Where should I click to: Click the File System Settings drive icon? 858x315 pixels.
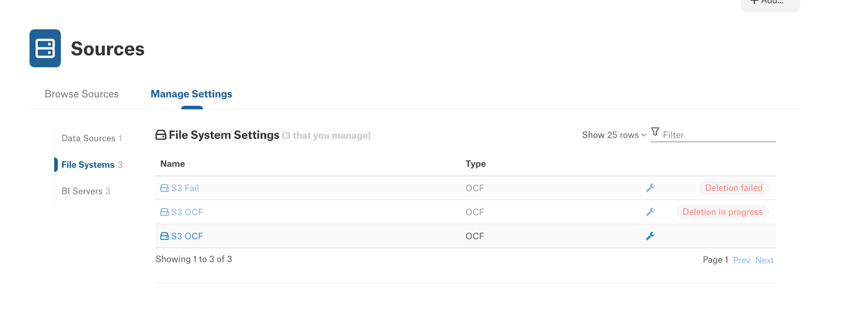pos(161,135)
